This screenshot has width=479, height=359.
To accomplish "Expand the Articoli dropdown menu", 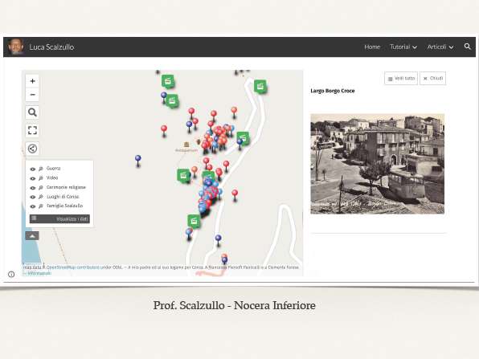I will (x=440, y=47).
